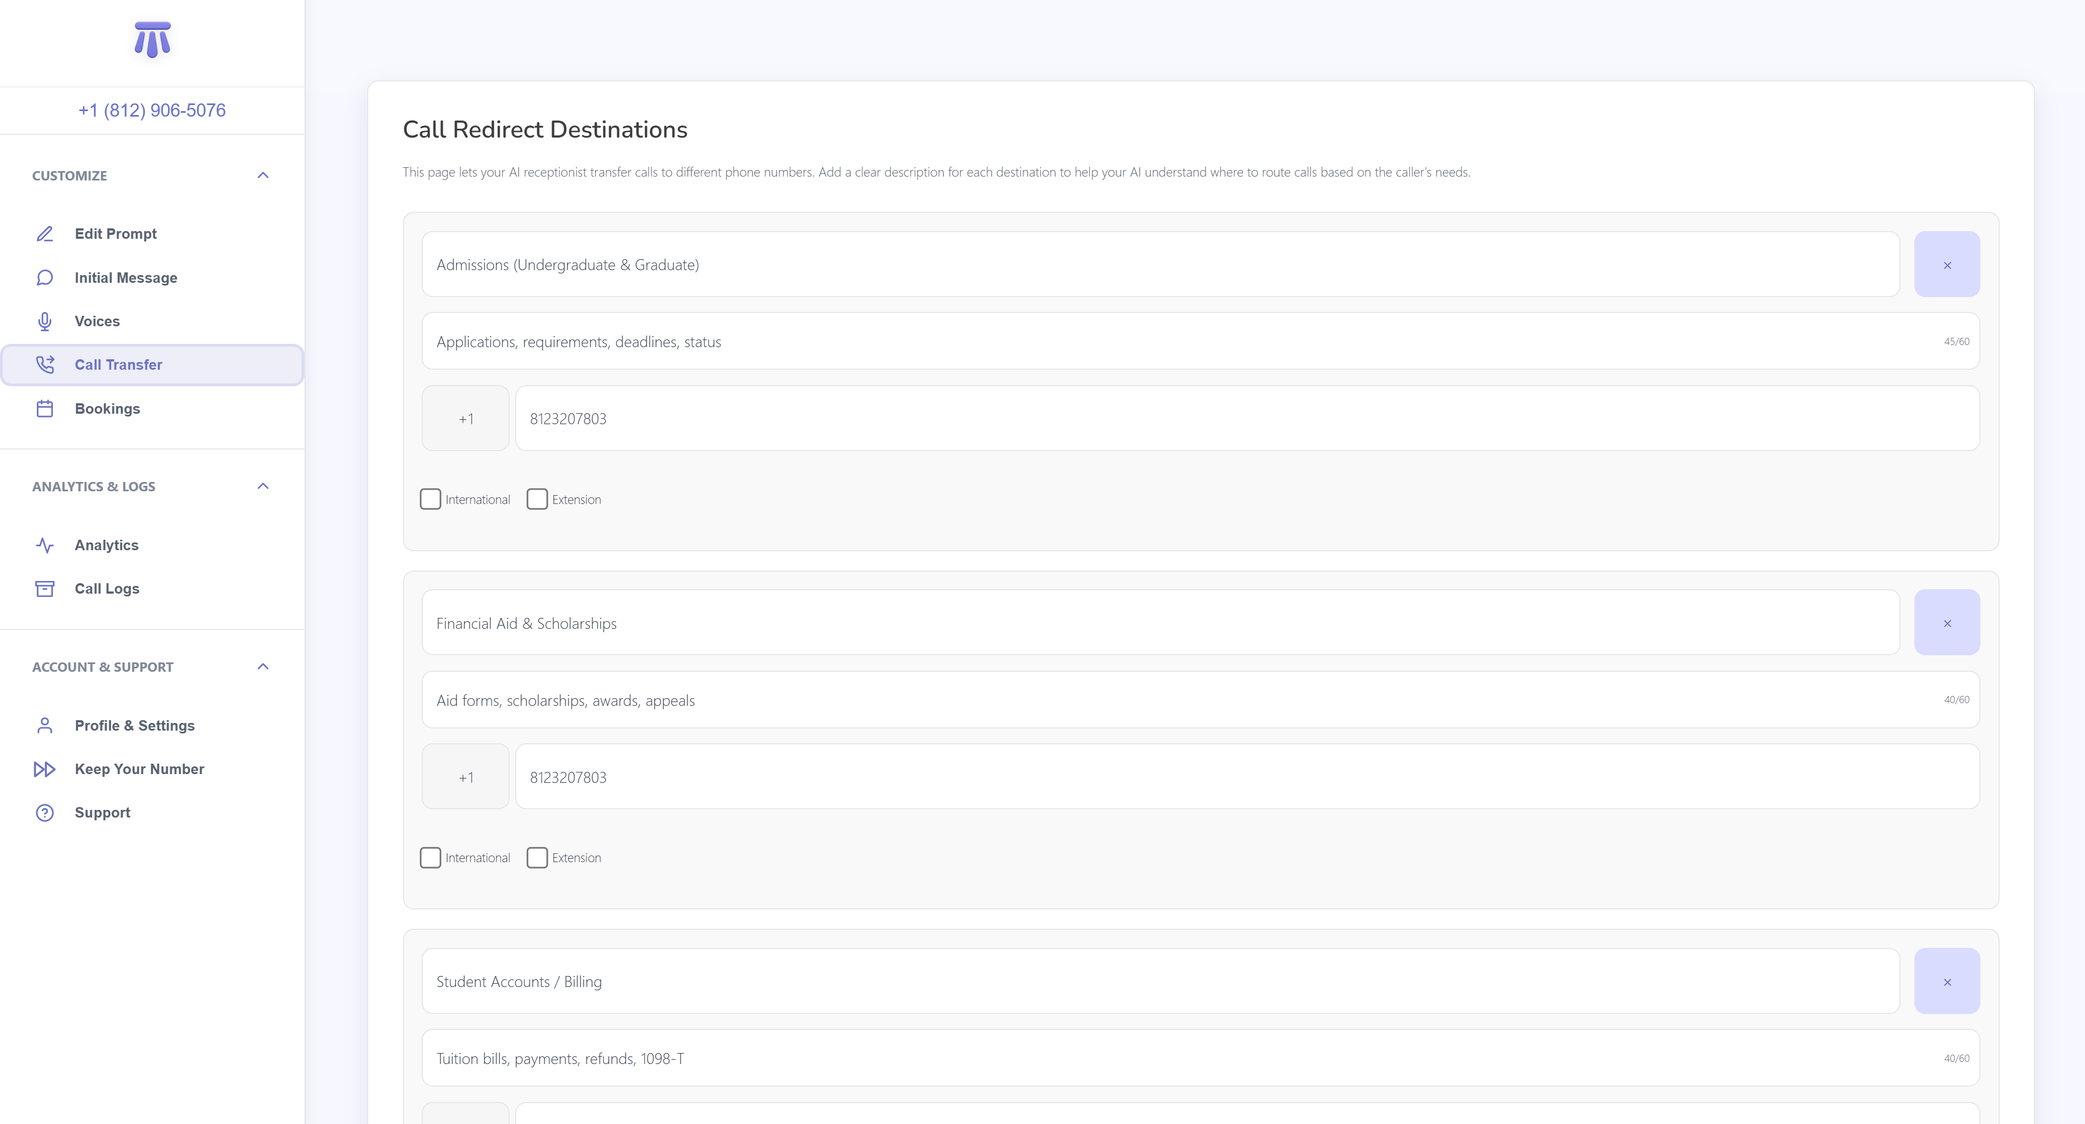Click the Initial Message chat bubble icon
The width and height of the screenshot is (2085, 1124).
click(45, 277)
